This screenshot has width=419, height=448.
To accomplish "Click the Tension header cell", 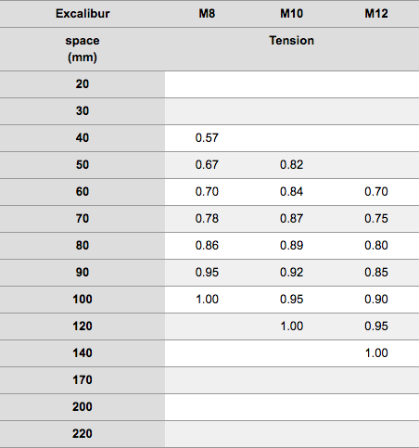I will coord(291,41).
